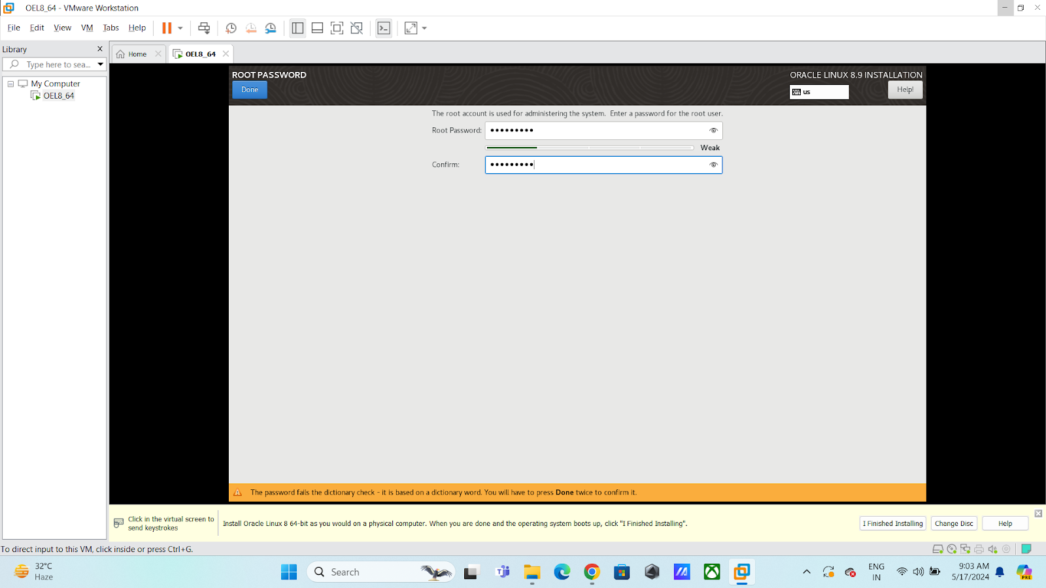The image size is (1046, 588).
Task: Open Microsoft Store from taskbar
Action: [622, 572]
